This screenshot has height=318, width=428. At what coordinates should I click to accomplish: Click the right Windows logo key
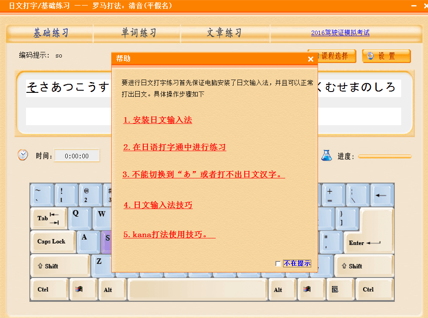[x=312, y=289]
